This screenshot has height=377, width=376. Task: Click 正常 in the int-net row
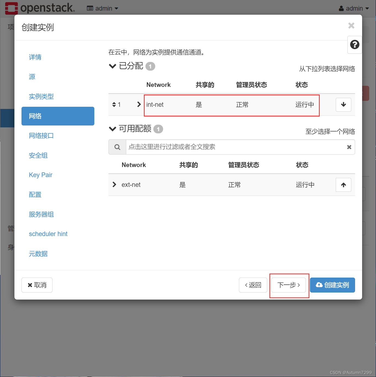pyautogui.click(x=242, y=105)
